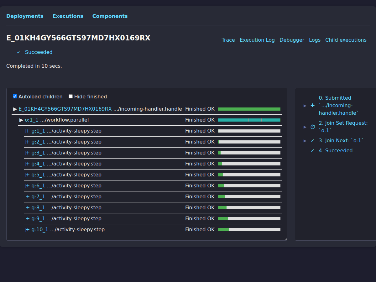
Task: Toggle the Autoload children checkbox
Action: (15, 97)
